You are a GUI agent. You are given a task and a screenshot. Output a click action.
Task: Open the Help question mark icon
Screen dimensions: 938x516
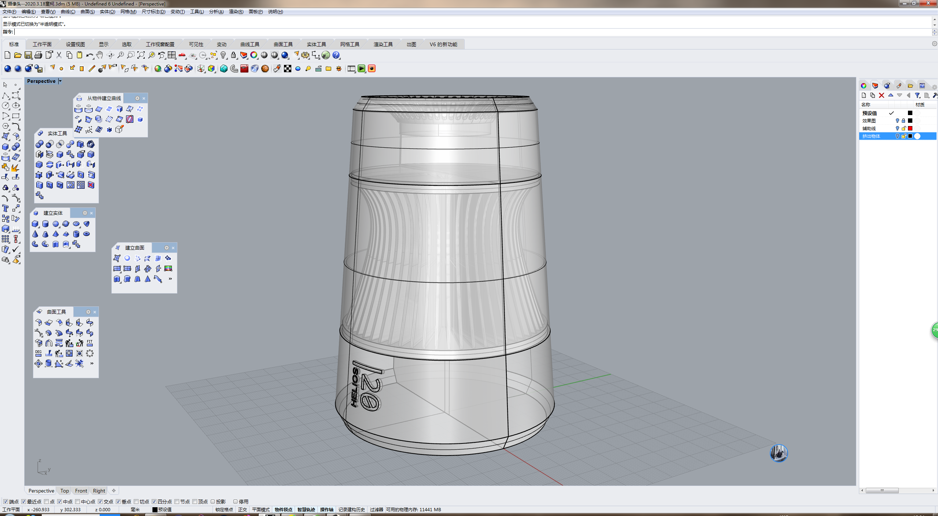tap(336, 55)
